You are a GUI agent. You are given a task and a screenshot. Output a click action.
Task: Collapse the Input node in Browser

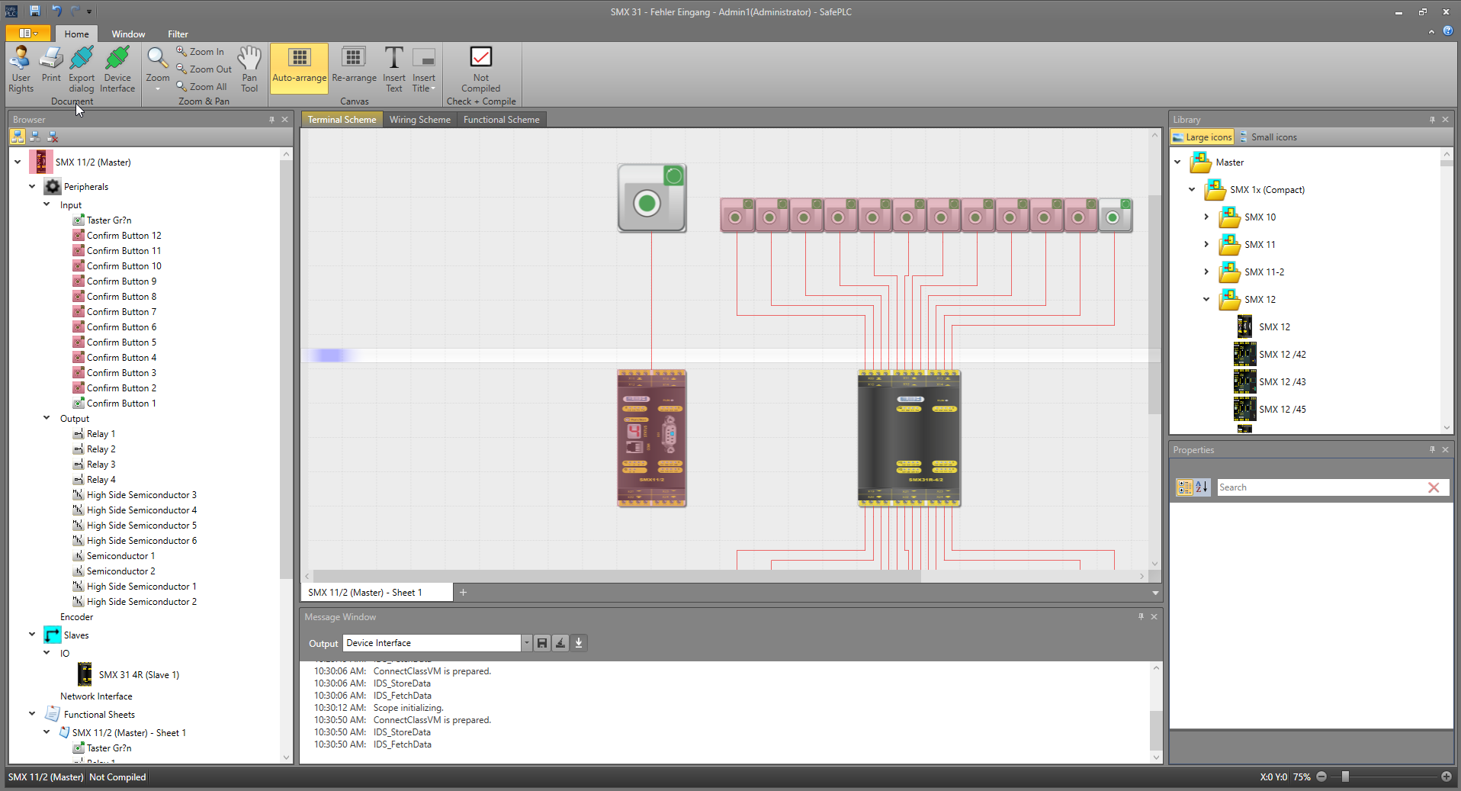[47, 204]
